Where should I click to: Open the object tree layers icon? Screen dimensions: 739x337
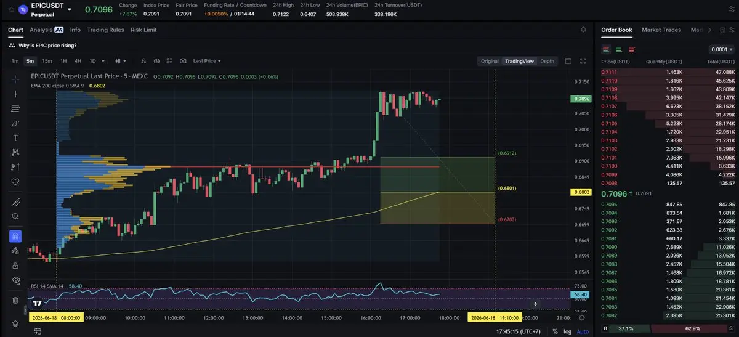(15, 323)
